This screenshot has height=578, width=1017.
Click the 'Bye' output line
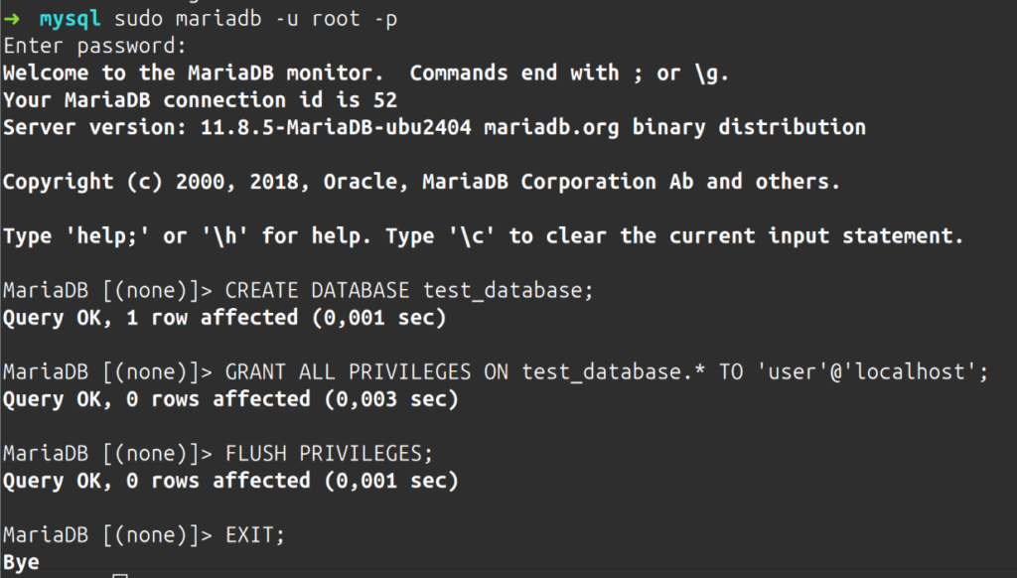(21, 562)
